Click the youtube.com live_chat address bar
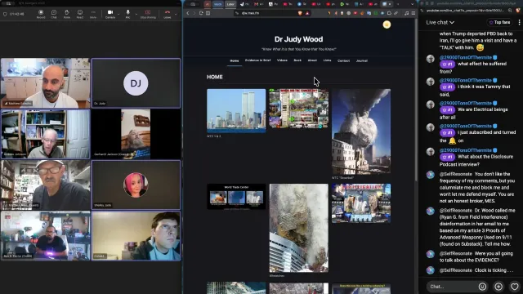523x294 pixels. pos(465,11)
